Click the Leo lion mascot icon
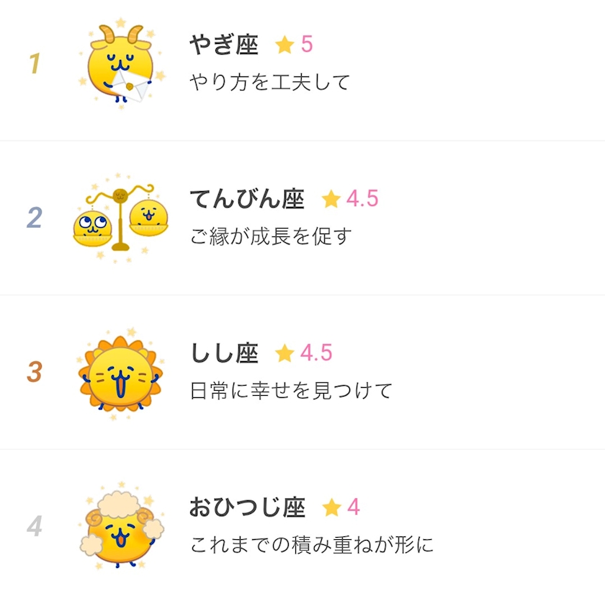The width and height of the screenshot is (605, 594). (x=120, y=373)
